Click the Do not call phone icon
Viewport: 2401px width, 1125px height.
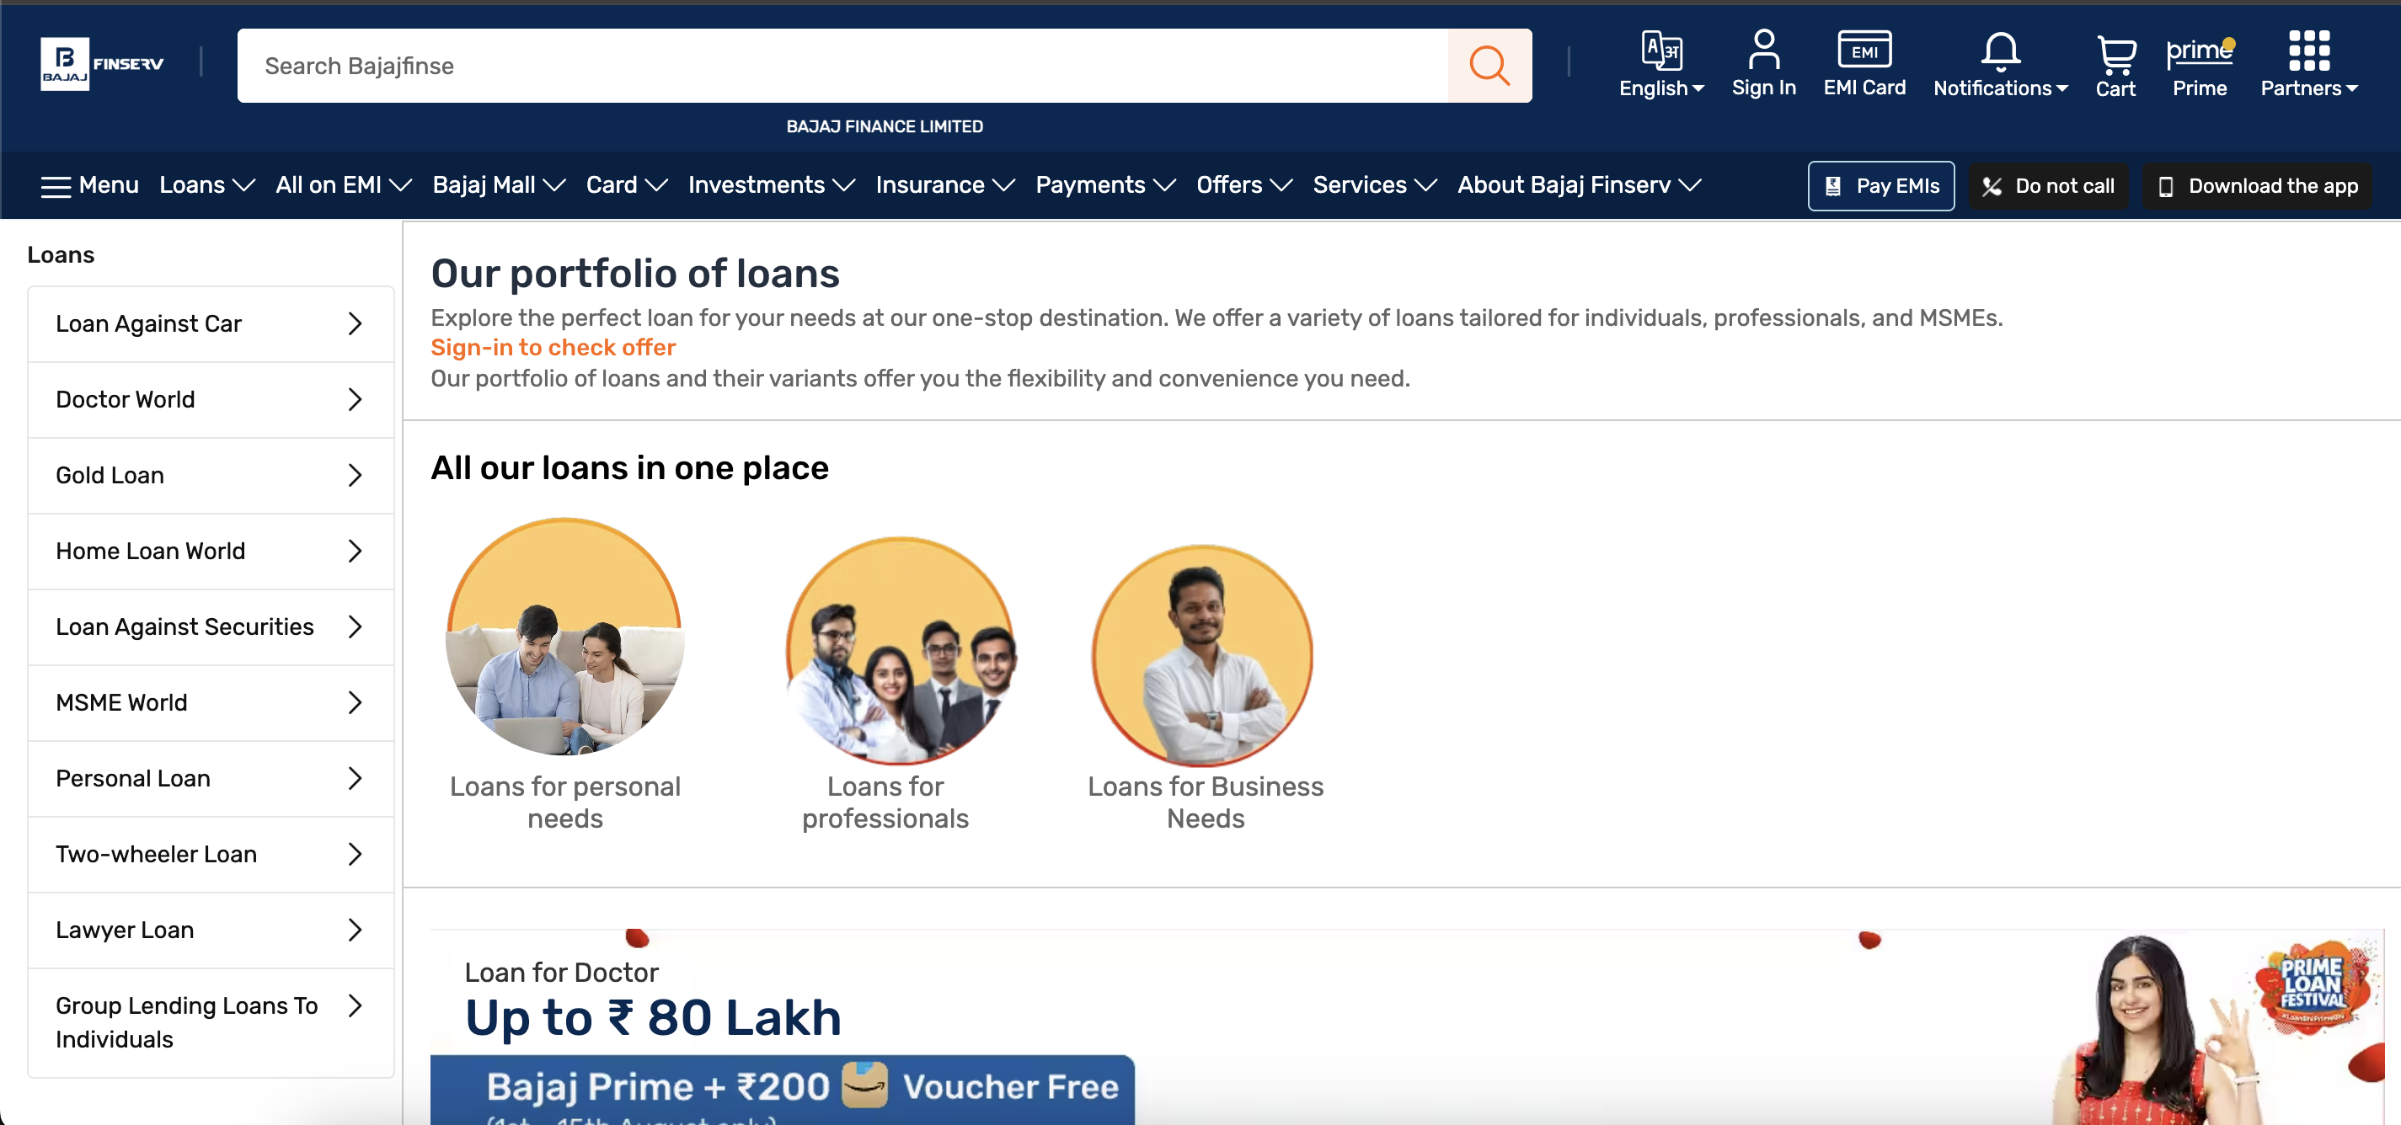coord(1992,186)
